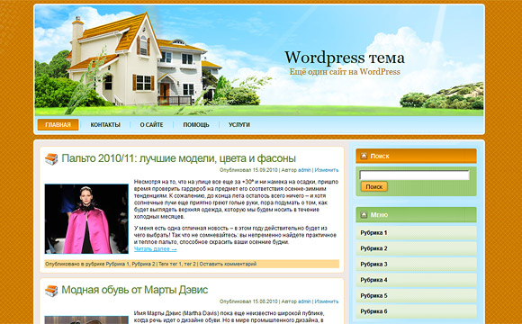Click the house icon in Меню header
Screen dimensions: 522x324
[364, 215]
